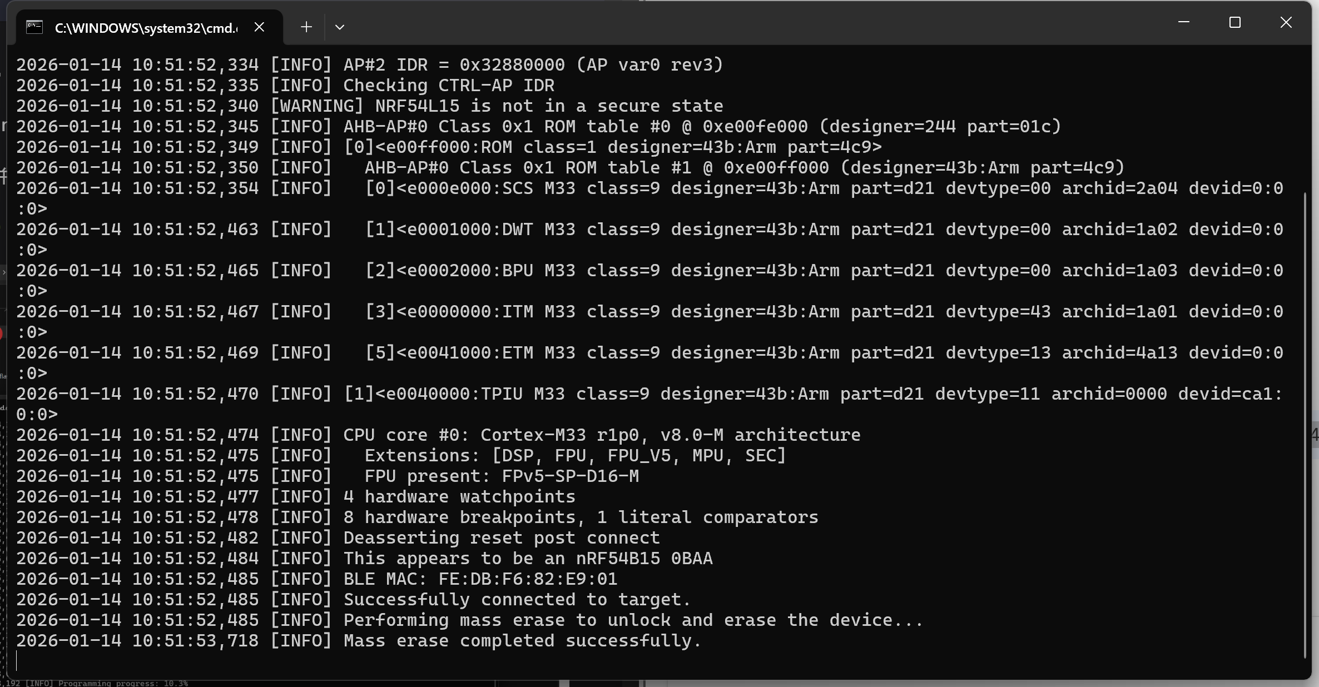Click the BLE MAC address FE:DB:F6:82:E9:01
Screen dimensions: 1319x687
pyautogui.click(x=528, y=579)
